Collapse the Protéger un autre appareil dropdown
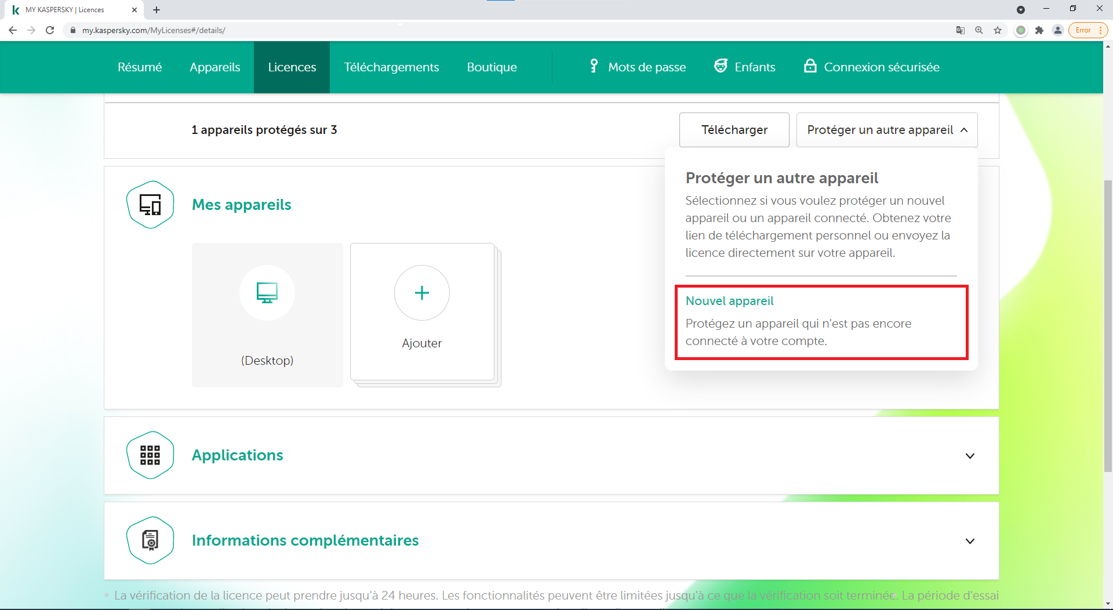Image resolution: width=1113 pixels, height=610 pixels. click(x=887, y=130)
